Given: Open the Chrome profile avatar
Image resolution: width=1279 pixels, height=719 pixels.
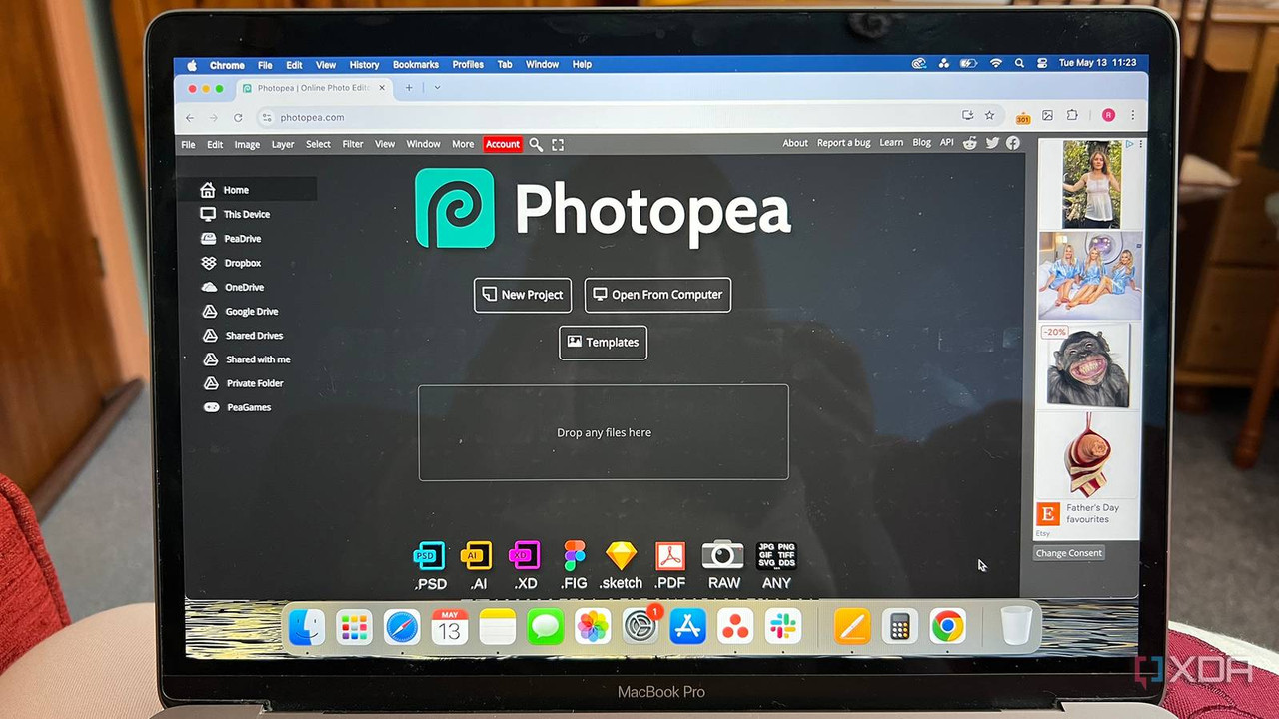Looking at the screenshot, I should 1108,116.
